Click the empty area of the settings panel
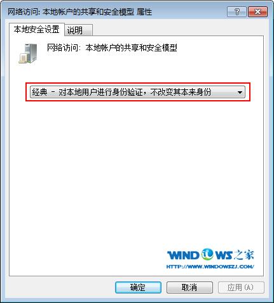 (135, 169)
